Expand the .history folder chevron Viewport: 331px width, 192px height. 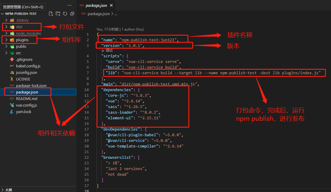click(6, 20)
